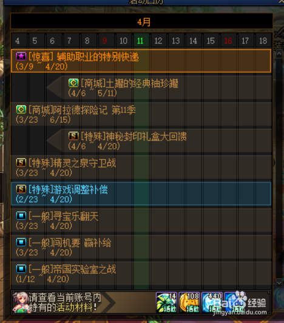The image size is (284, 323).
Task: Click the S icon of 精灵之泉守卫战
Action: [21, 163]
